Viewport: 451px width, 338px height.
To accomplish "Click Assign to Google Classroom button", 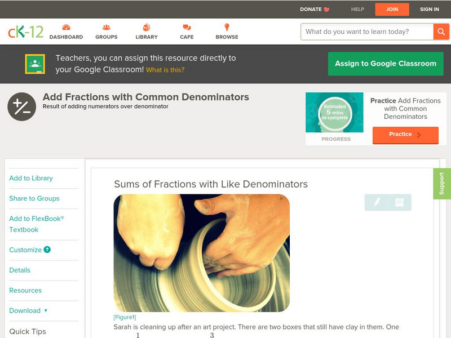I will click(x=386, y=64).
